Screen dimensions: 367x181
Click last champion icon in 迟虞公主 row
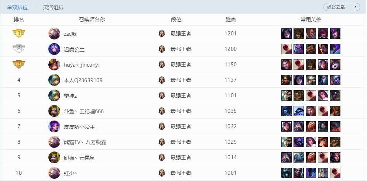click(335, 49)
